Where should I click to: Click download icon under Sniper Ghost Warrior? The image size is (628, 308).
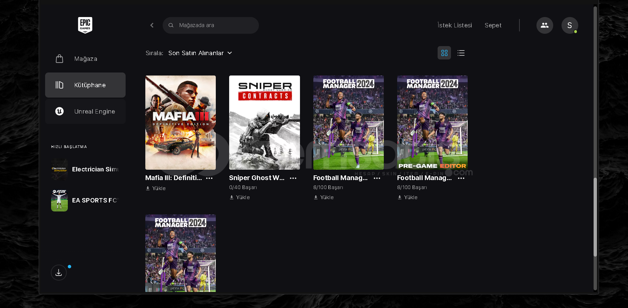[231, 197]
